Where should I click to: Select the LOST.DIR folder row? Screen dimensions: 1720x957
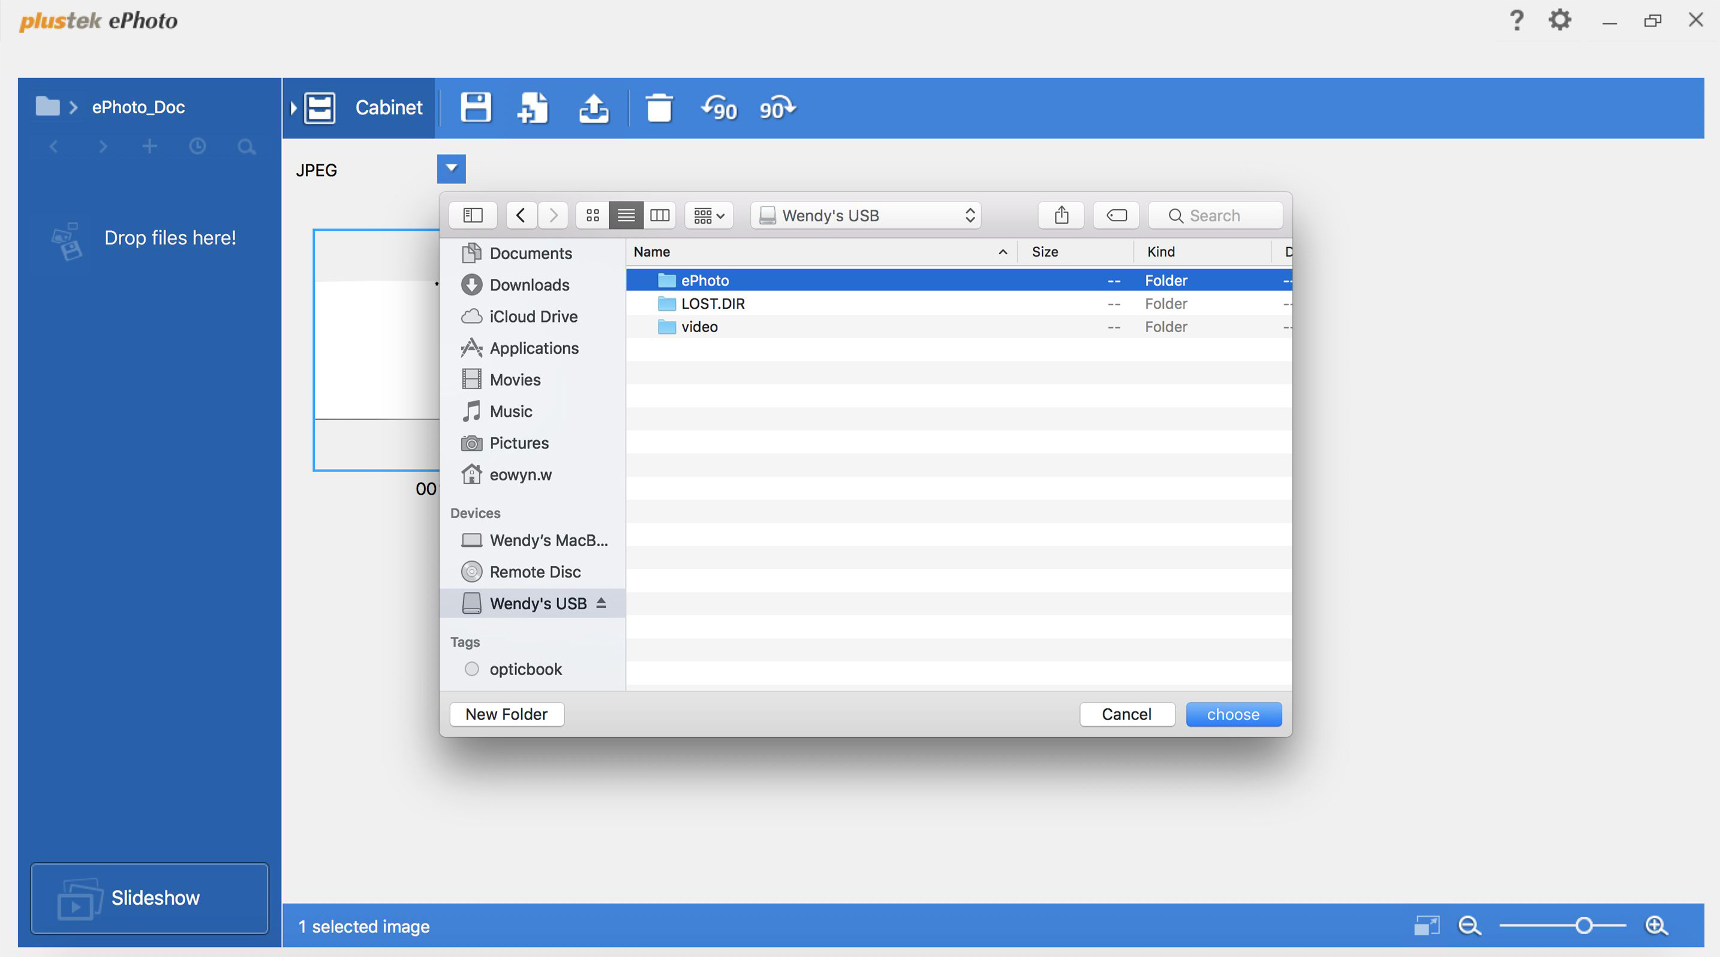point(712,303)
